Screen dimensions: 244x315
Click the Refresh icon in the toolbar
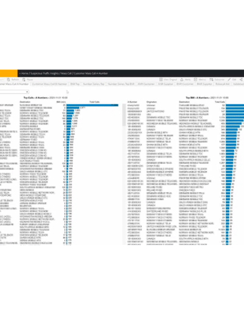pyautogui.click(x=9, y=79)
